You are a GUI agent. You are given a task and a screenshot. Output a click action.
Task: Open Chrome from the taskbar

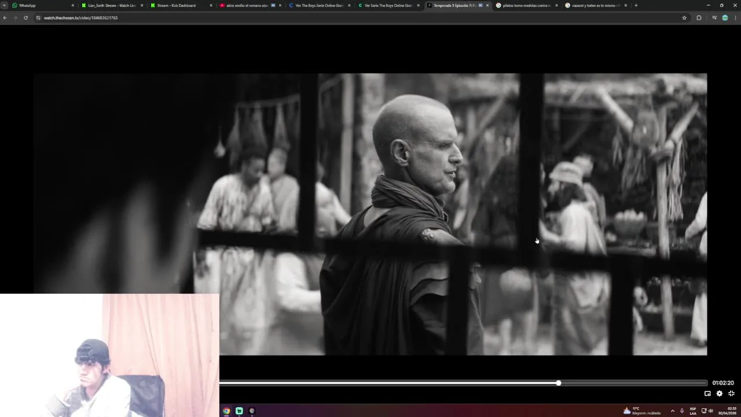point(226,411)
